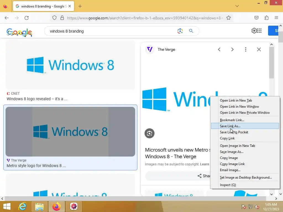Search by image with the Google Lens icon in search box
Screen dimensions: 283x212
tap(180, 31)
